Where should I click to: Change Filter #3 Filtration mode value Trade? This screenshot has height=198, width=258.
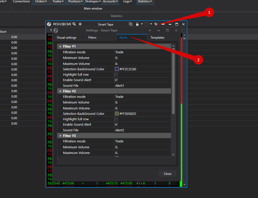pyautogui.click(x=142, y=141)
